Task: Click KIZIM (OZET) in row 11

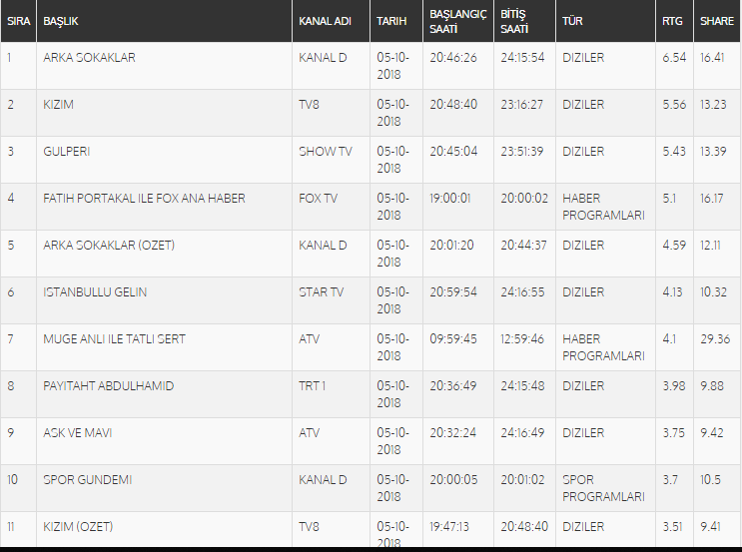Action: [78, 526]
